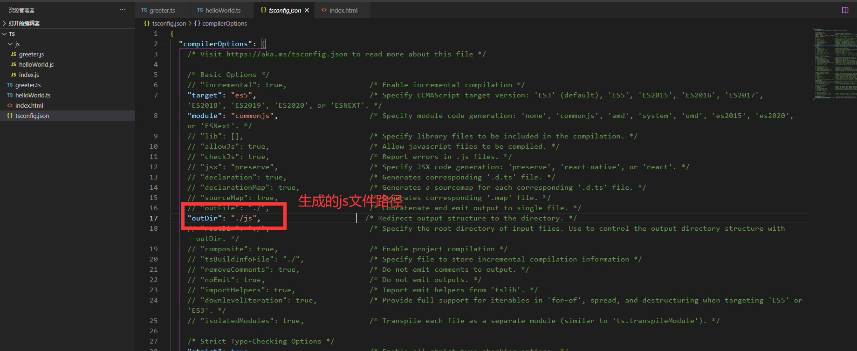857x351 pixels.
Task: Click the "compilerOptions" key on line 2
Action: coord(215,44)
